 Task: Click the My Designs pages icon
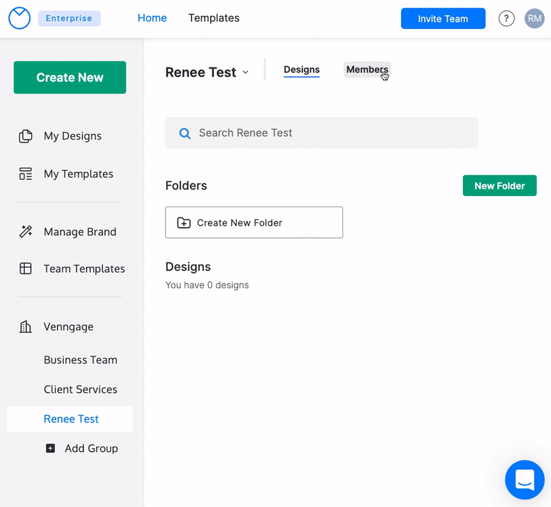[25, 136]
